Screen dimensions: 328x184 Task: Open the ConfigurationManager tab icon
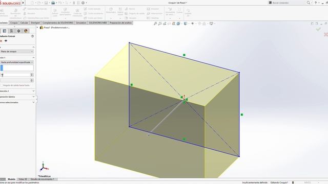click(x=11, y=31)
